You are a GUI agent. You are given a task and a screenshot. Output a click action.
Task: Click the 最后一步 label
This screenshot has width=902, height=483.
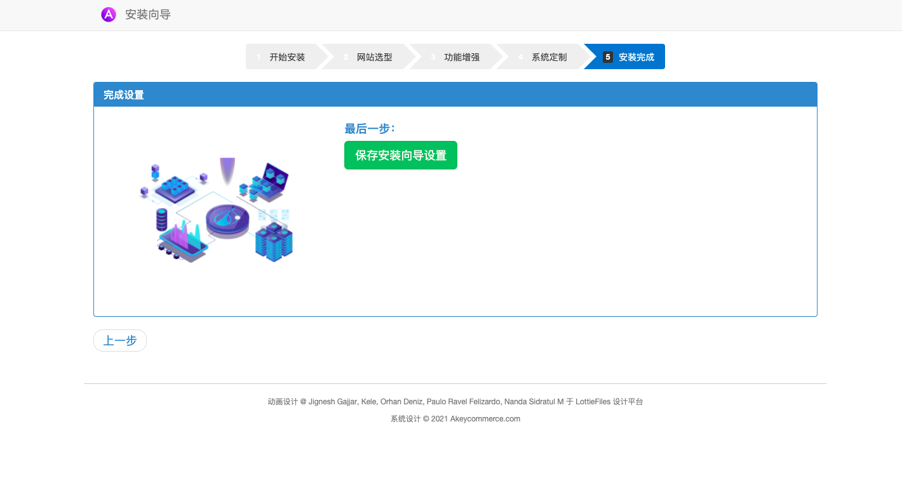(370, 129)
